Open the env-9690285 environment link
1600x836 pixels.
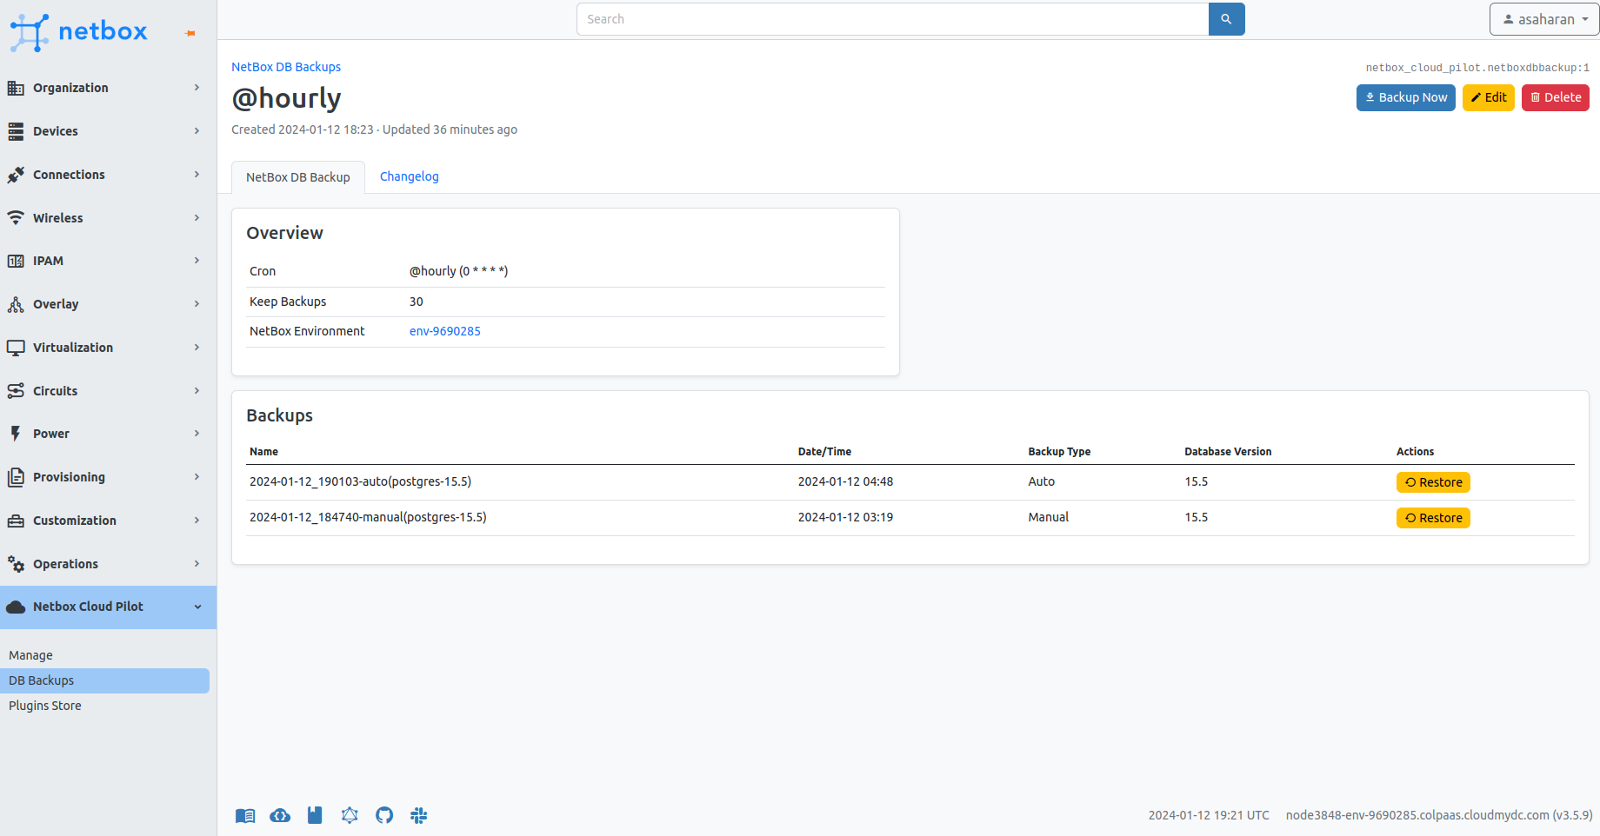(x=445, y=331)
